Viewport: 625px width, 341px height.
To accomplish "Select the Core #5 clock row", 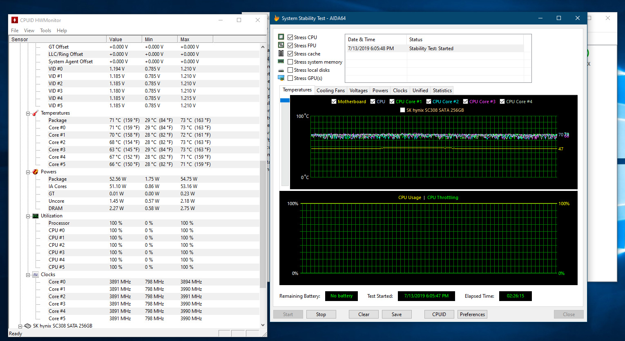I will click(x=134, y=319).
